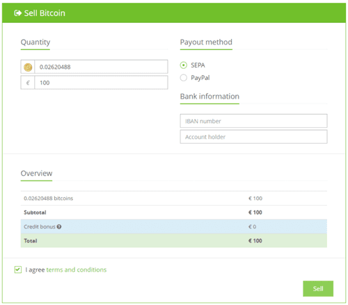348x305 pixels.
Task: Click the Overview section heading
Action: (36, 173)
